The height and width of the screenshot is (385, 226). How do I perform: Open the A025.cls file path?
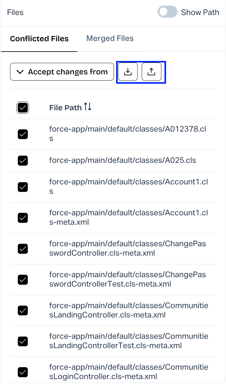[122, 160]
